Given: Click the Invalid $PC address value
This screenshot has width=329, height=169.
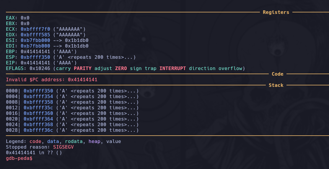Looking at the screenshot, I should 82,79.
